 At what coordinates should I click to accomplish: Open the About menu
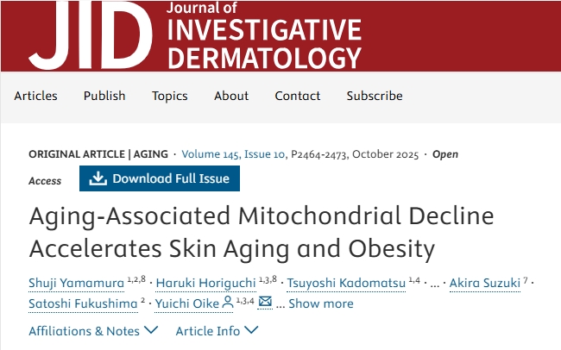231,96
